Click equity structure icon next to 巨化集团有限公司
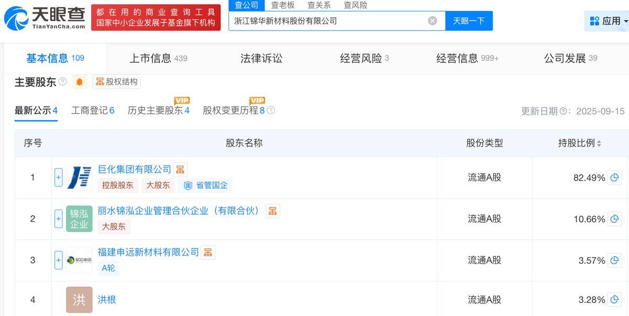Image resolution: width=629 pixels, height=316 pixels. click(x=180, y=169)
